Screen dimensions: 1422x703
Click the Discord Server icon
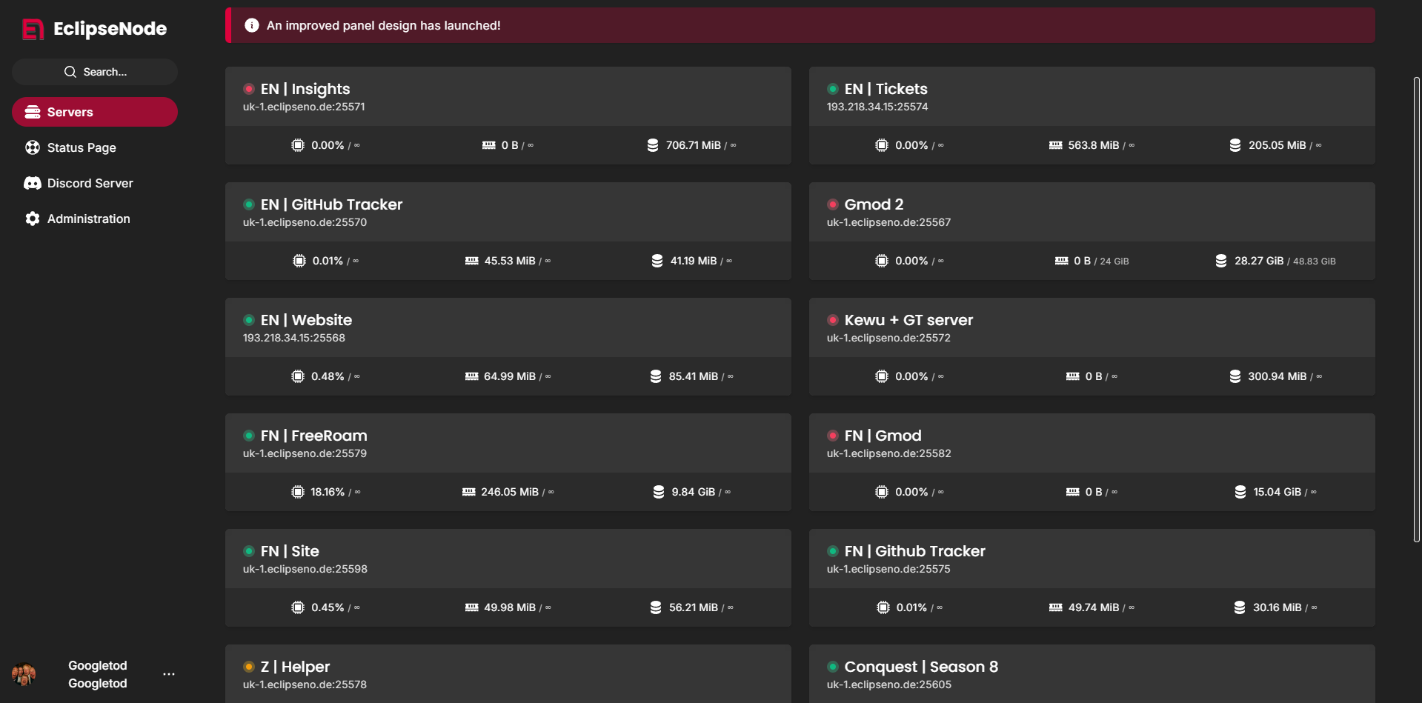point(33,183)
